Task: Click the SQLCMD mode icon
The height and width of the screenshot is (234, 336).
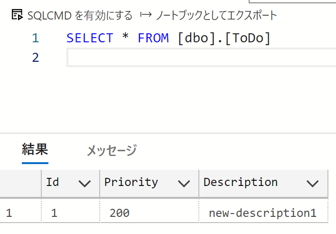Action: click(x=17, y=15)
